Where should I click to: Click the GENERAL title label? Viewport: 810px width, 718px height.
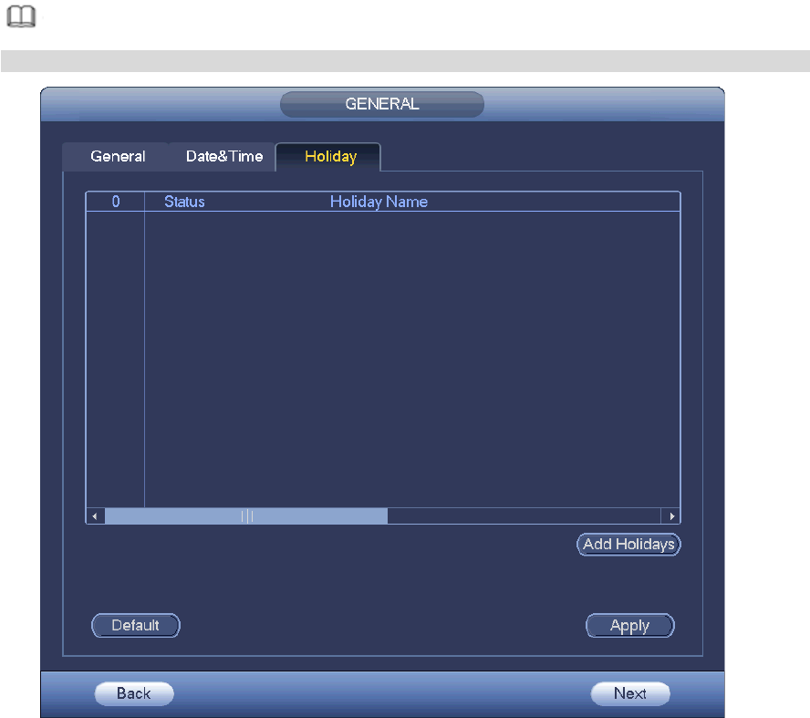click(x=382, y=104)
